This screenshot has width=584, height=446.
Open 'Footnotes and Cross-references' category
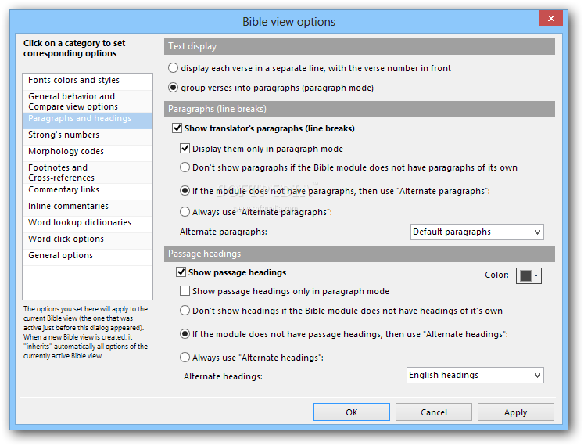88,173
